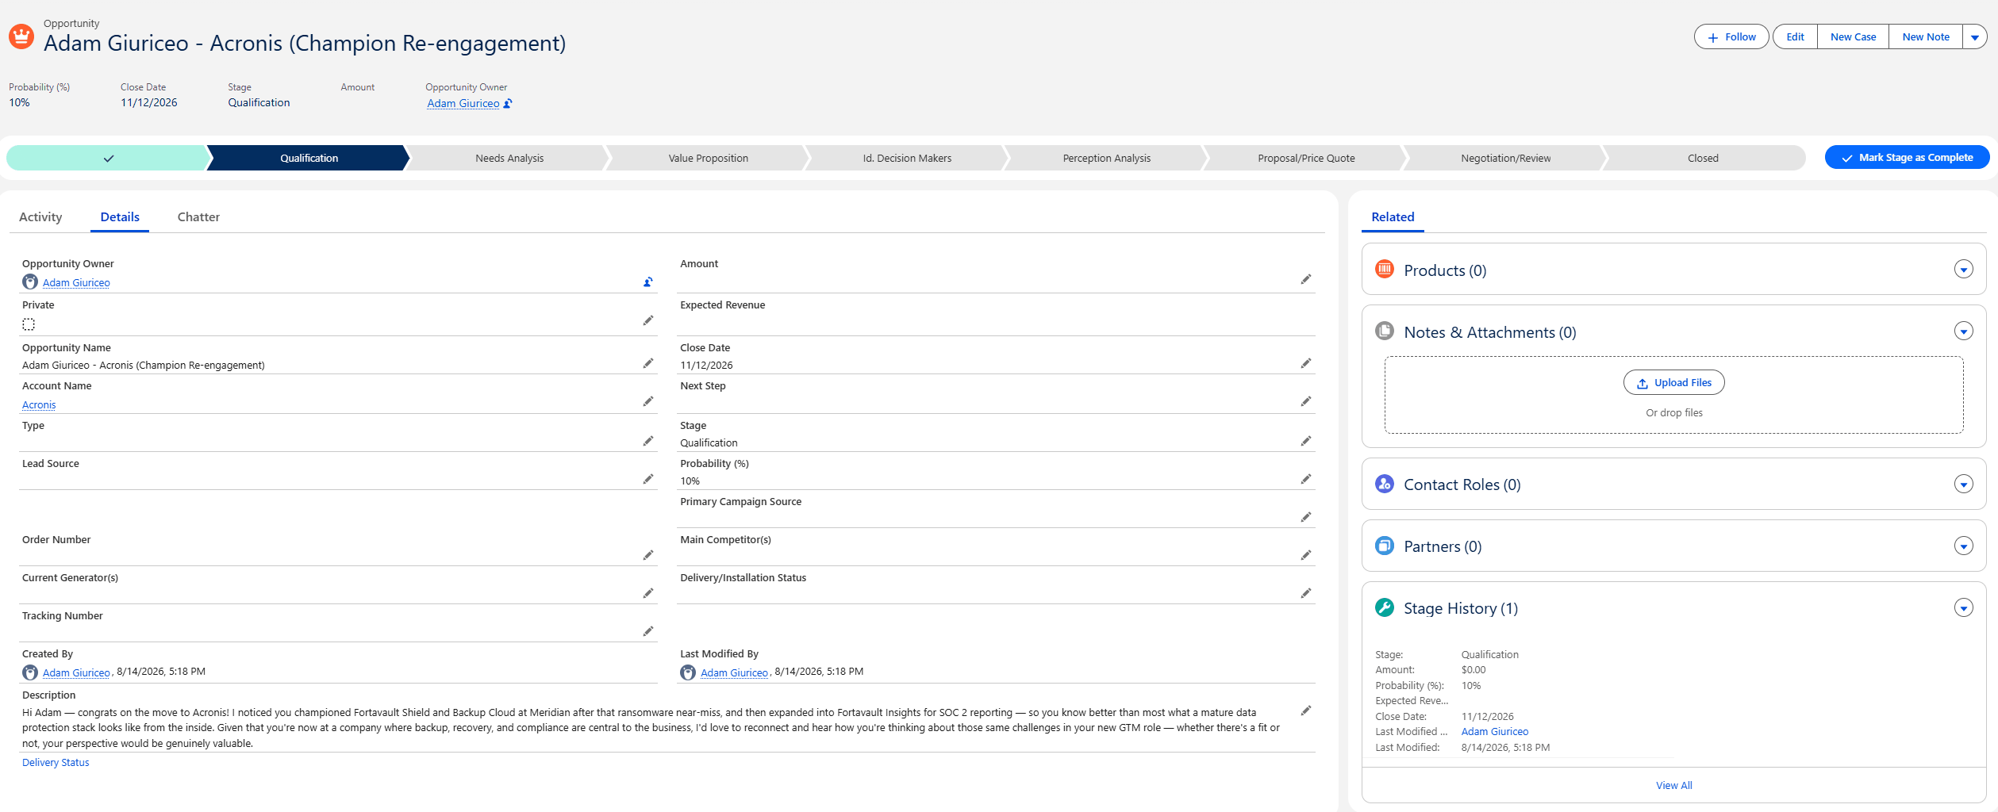Click the pencil icon for Type field
The width and height of the screenshot is (1998, 812).
[x=648, y=441]
